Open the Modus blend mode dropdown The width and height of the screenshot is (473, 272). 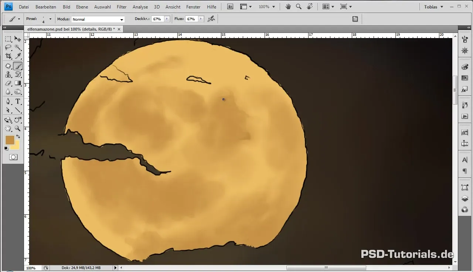click(x=98, y=19)
